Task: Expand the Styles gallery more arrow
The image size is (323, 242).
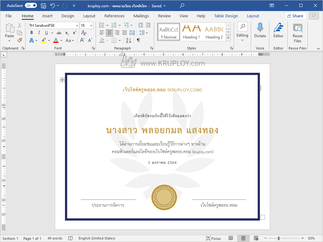Action: coord(228,38)
